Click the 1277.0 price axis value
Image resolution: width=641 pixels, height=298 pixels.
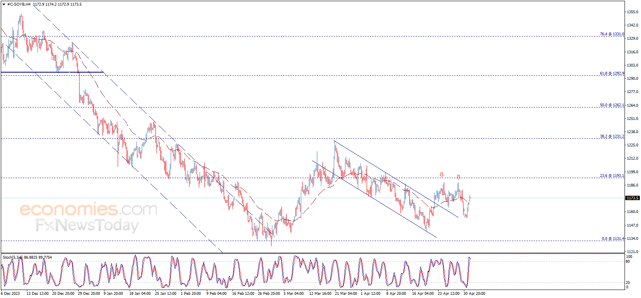633,92
